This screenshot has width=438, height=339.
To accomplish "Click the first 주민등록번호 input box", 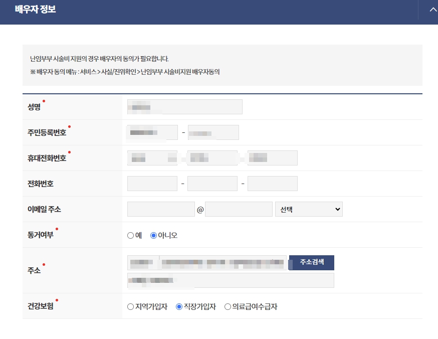I will tap(152, 132).
